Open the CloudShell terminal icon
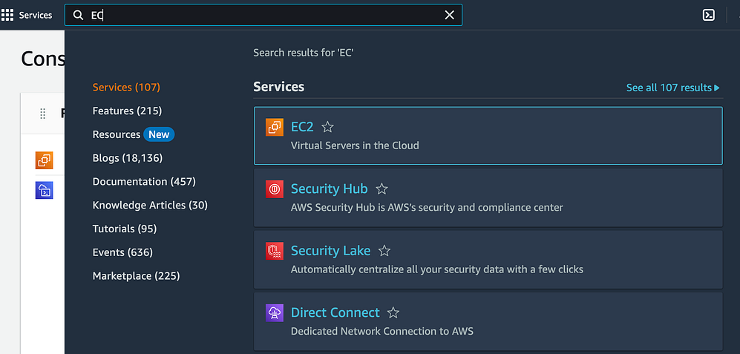 click(709, 15)
